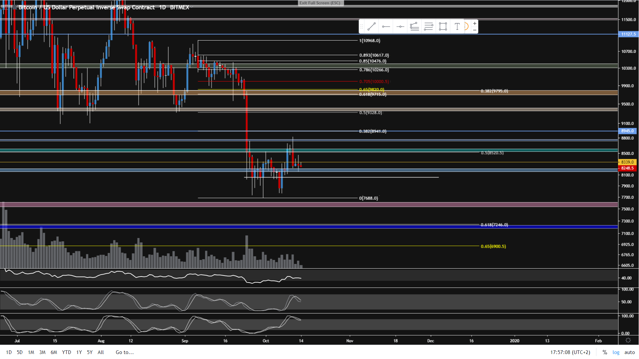The image size is (639, 359).
Task: Click the minus button on favorites toolbar
Action: pos(475,30)
